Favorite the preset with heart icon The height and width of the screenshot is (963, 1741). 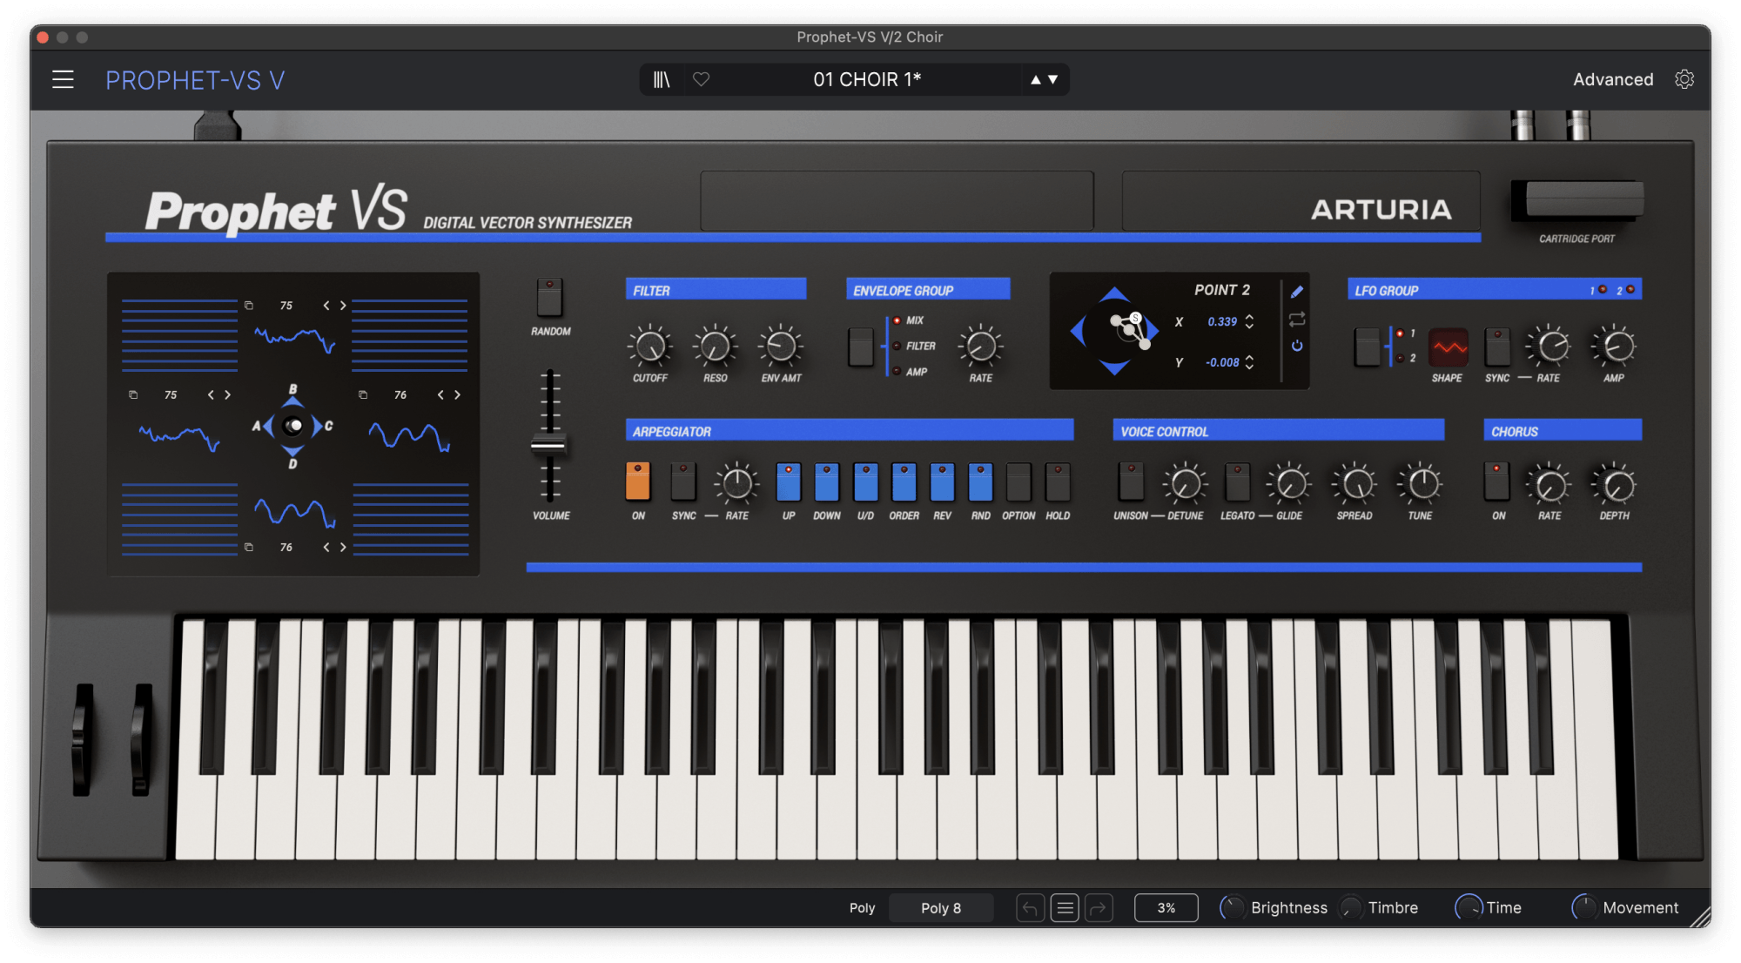click(x=701, y=79)
